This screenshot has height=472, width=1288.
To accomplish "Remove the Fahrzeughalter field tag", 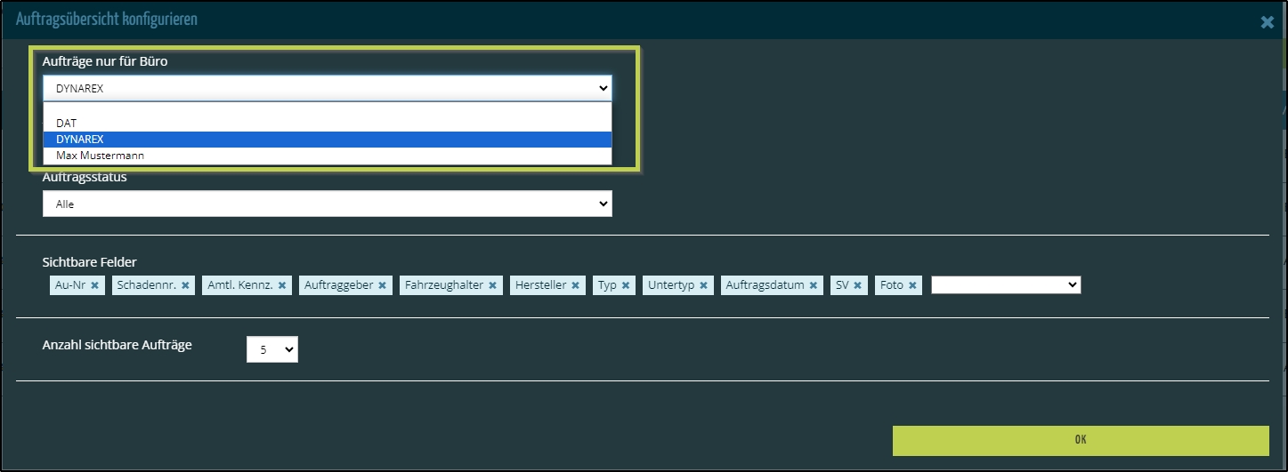I will (x=492, y=285).
